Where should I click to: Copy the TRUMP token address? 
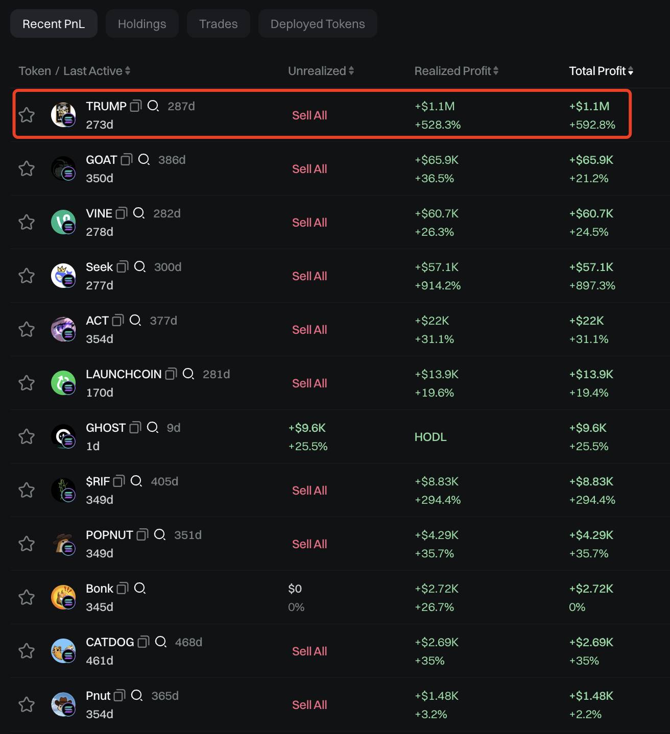pyautogui.click(x=135, y=106)
